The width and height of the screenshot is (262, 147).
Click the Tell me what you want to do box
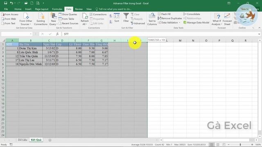click(114, 9)
